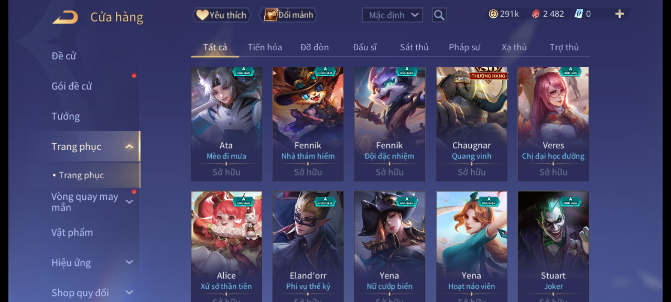The height and width of the screenshot is (302, 671).
Task: Collapse the Trang phục sidebar section
Action: tap(129, 147)
